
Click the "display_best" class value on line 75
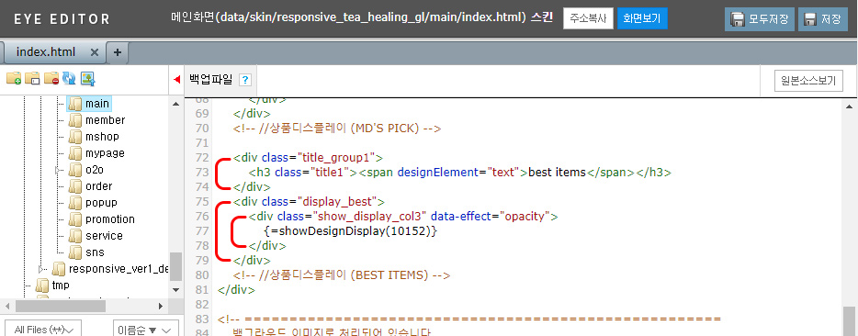click(x=336, y=202)
